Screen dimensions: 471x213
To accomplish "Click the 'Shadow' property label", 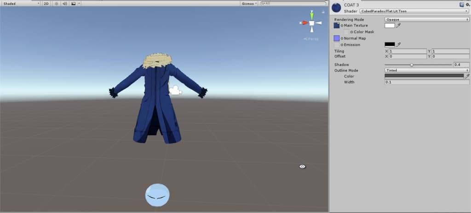I will [342, 65].
